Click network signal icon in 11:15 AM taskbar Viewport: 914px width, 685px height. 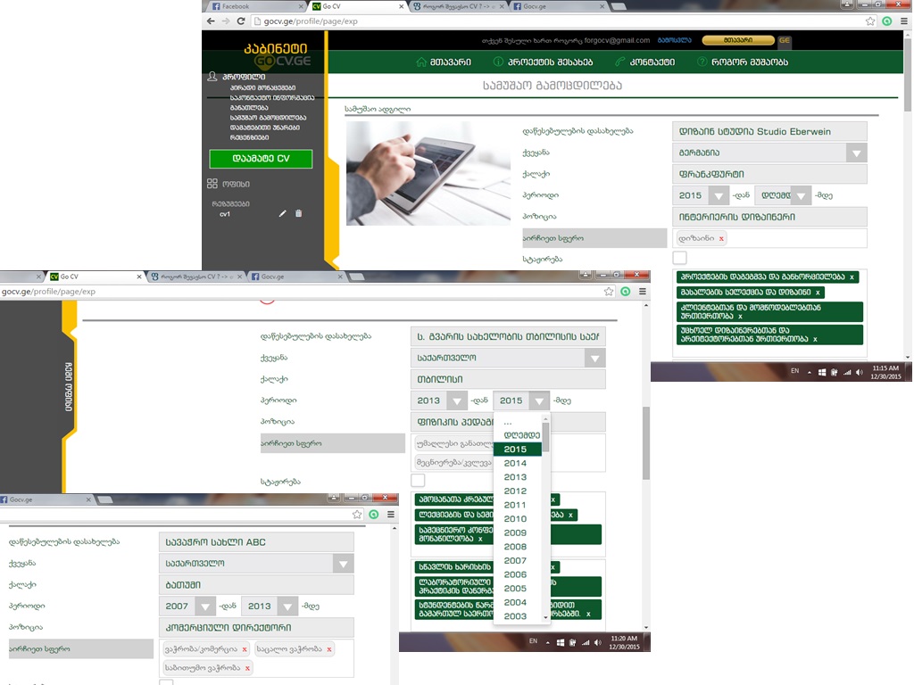click(847, 372)
